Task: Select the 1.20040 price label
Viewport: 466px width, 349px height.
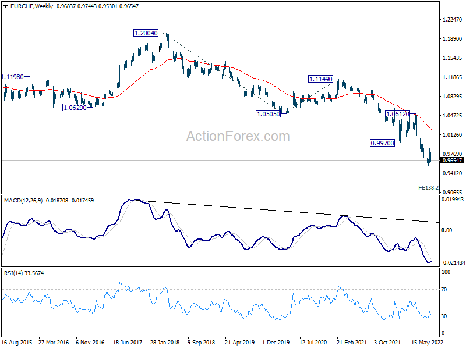Action: pyautogui.click(x=146, y=33)
